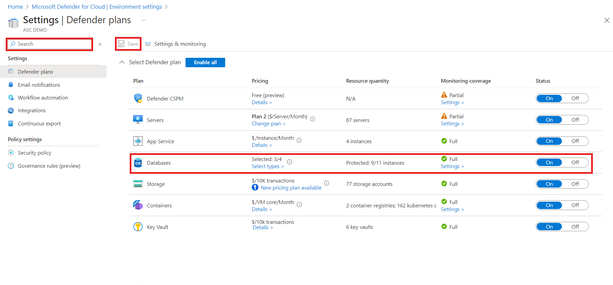This screenshot has height=285, width=613.
Task: Set Key Vault plan status to Off
Action: (575, 227)
